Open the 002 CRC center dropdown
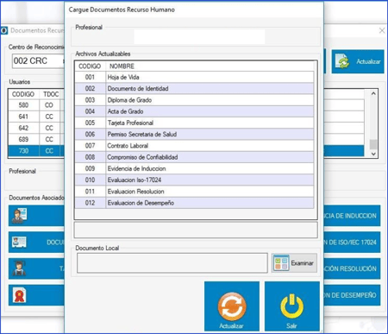The width and height of the screenshot is (388, 334). pyautogui.click(x=38, y=61)
